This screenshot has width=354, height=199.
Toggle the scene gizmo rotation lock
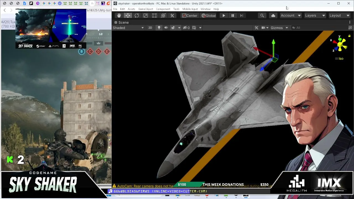coord(349,36)
